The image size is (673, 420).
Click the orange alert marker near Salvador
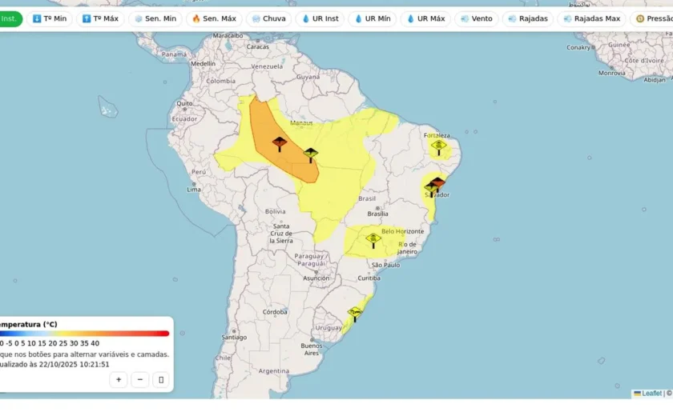pos(437,184)
